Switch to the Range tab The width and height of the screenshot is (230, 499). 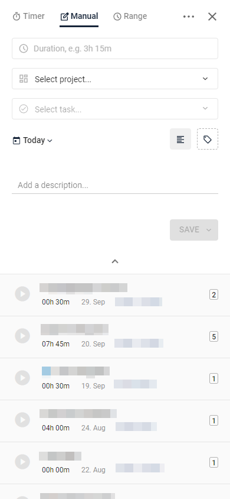130,16
